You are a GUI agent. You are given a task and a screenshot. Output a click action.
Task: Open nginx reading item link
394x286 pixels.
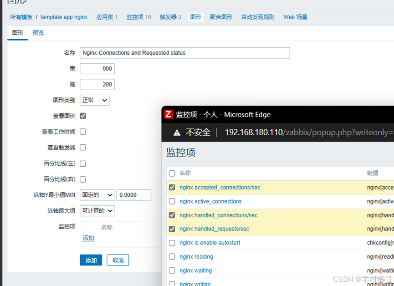(x=196, y=256)
